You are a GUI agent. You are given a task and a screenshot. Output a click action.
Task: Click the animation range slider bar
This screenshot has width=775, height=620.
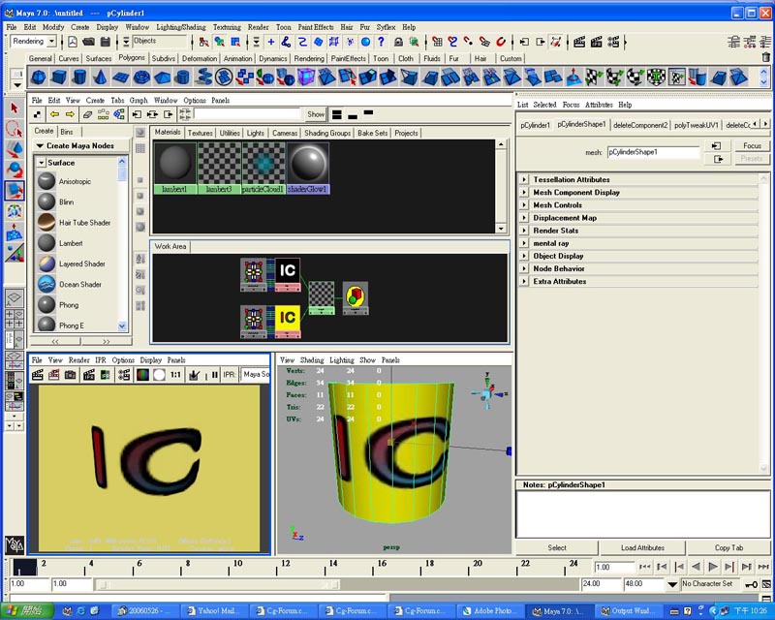(x=217, y=585)
